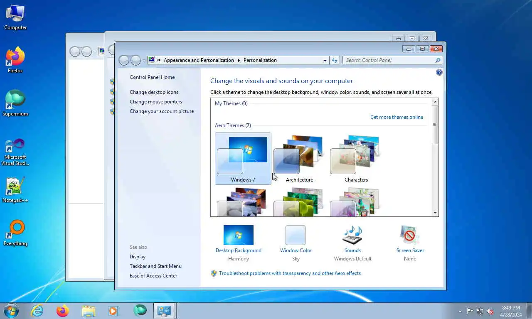
Task: Expand arrow between Appearance and Personalization crumbs
Action: click(239, 60)
